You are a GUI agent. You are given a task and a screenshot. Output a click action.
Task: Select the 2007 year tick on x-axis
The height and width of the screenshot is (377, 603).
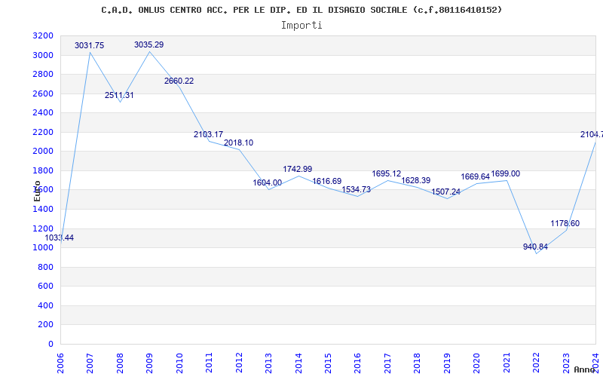click(90, 360)
